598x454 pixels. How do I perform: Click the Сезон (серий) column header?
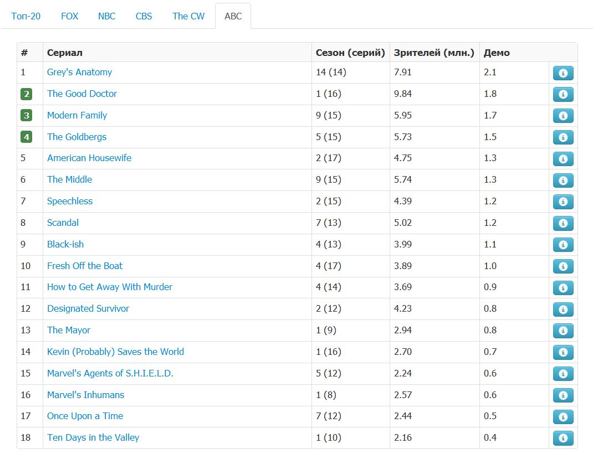[350, 53]
